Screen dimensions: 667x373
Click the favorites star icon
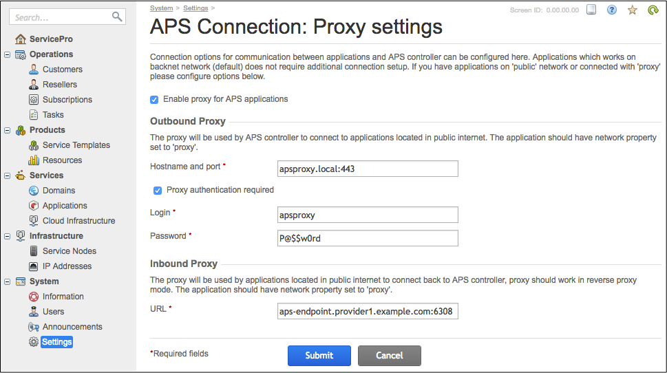[633, 10]
